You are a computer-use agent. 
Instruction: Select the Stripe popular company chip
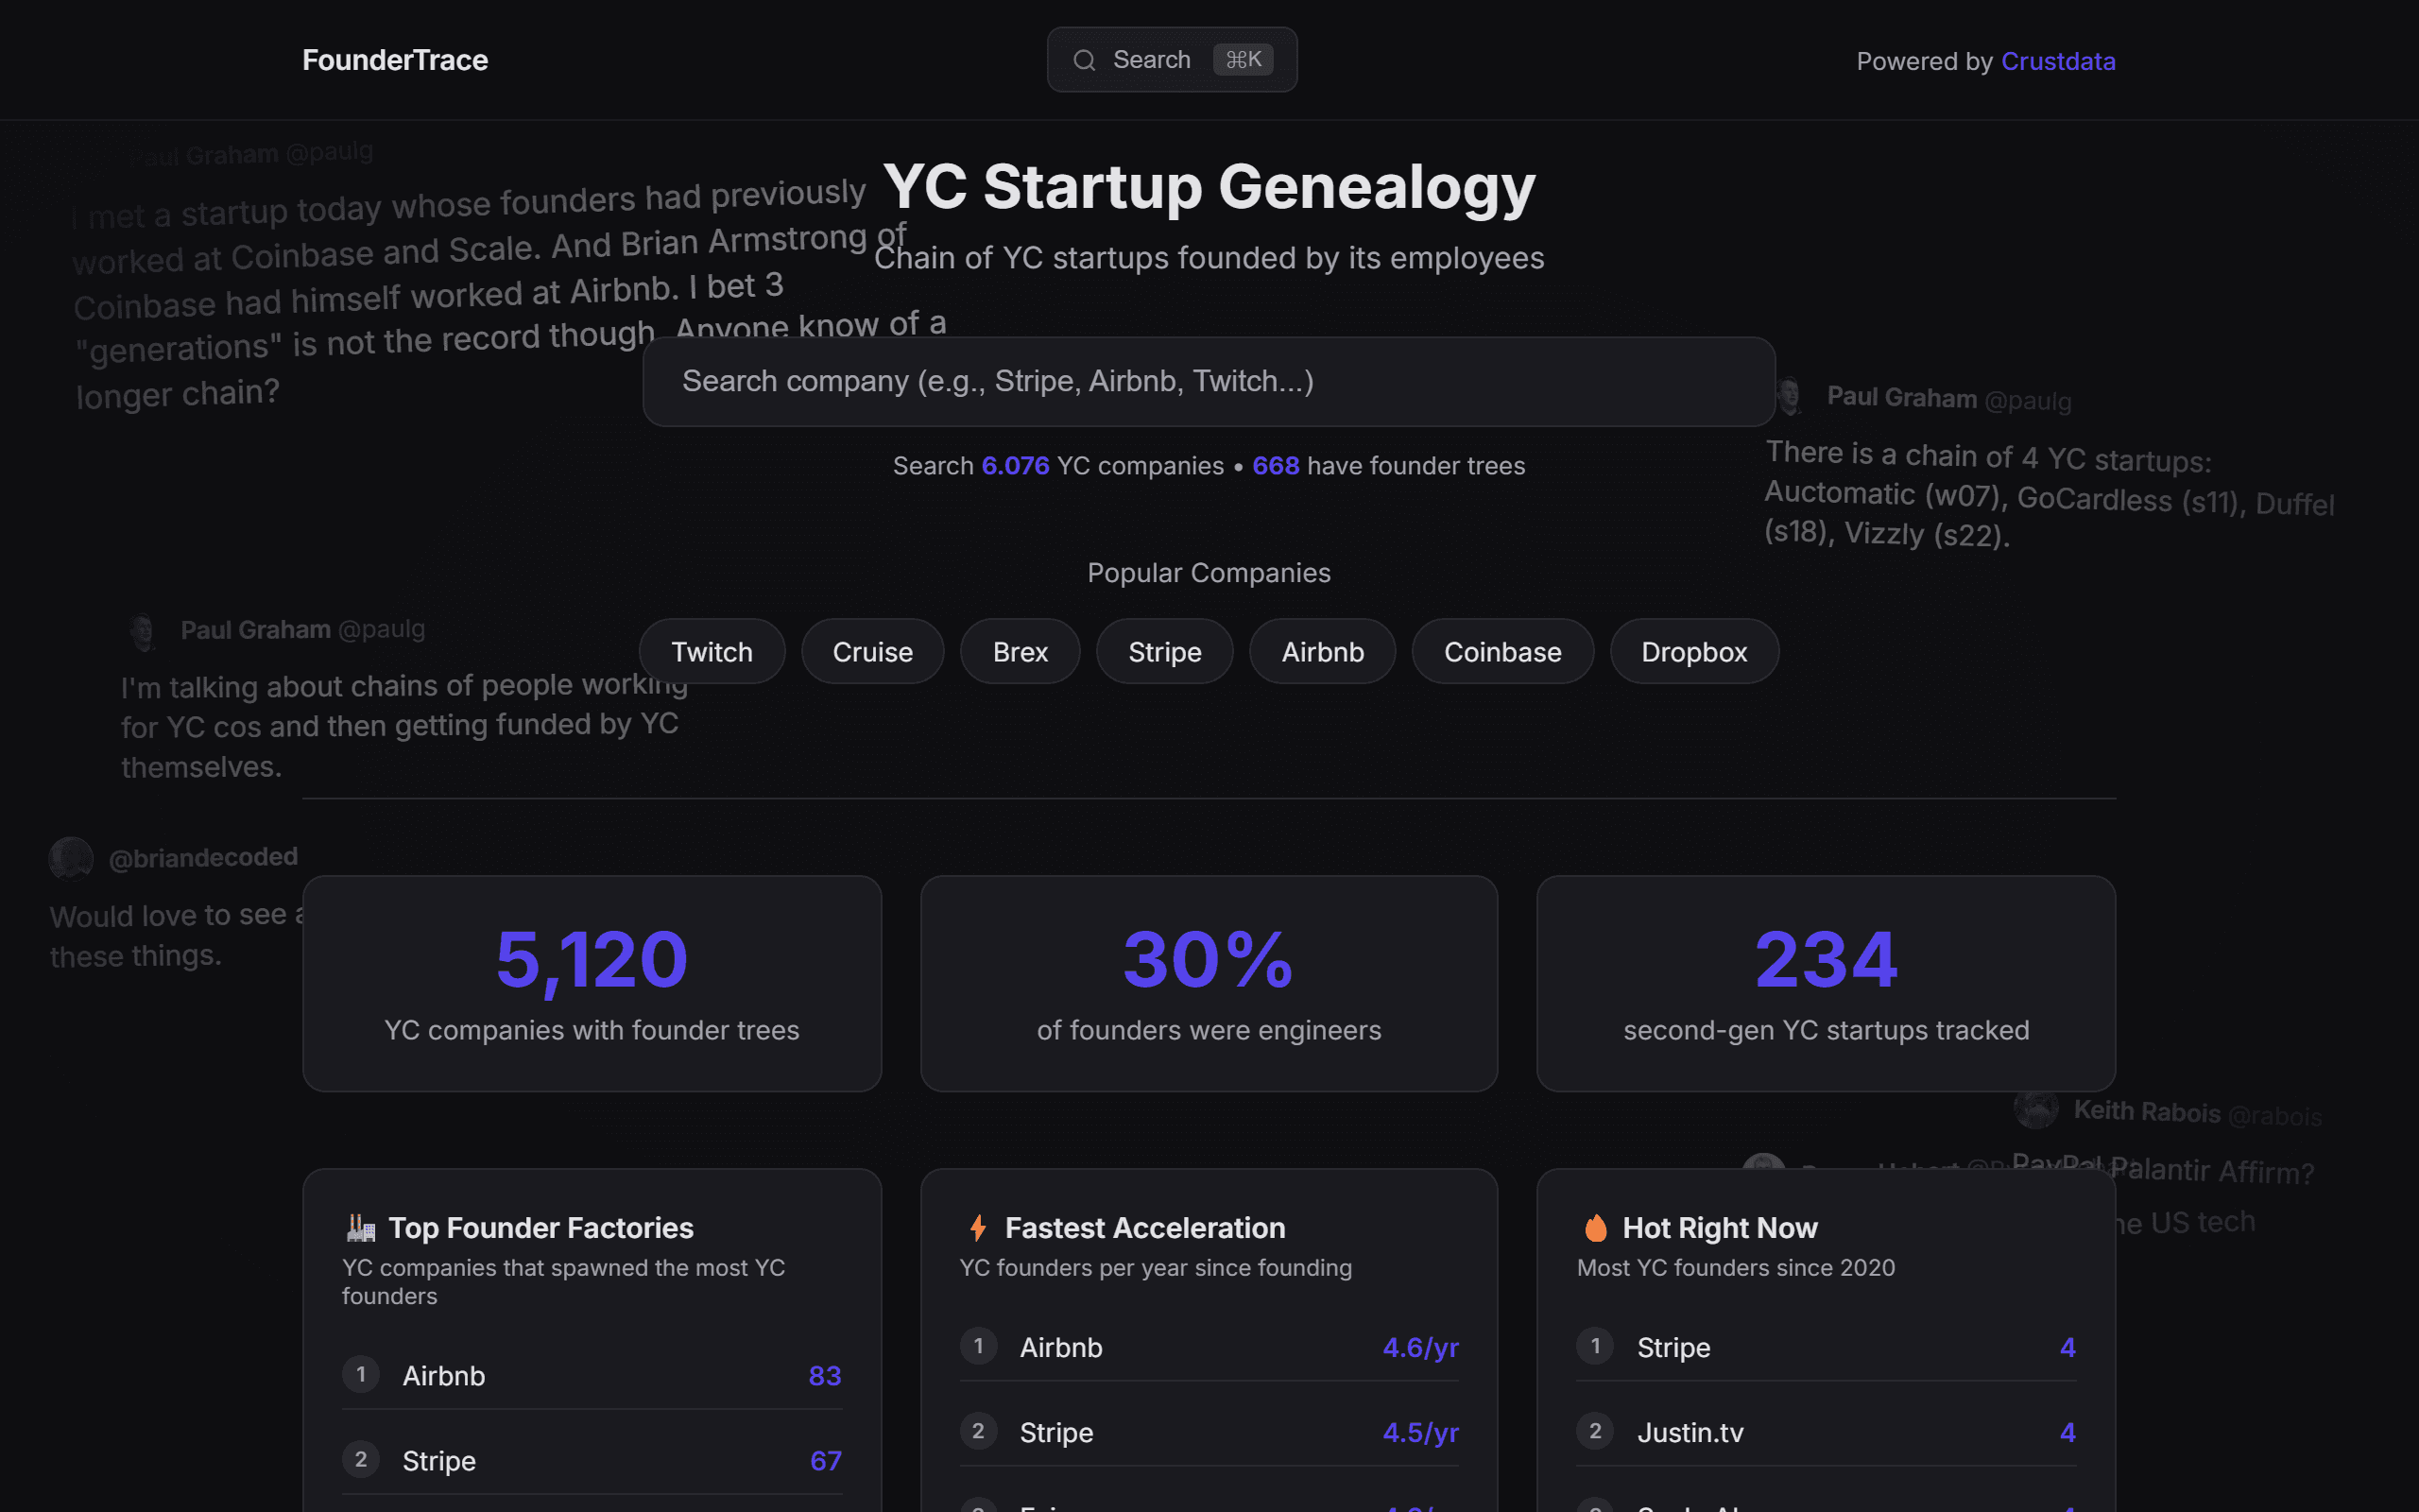[1164, 651]
